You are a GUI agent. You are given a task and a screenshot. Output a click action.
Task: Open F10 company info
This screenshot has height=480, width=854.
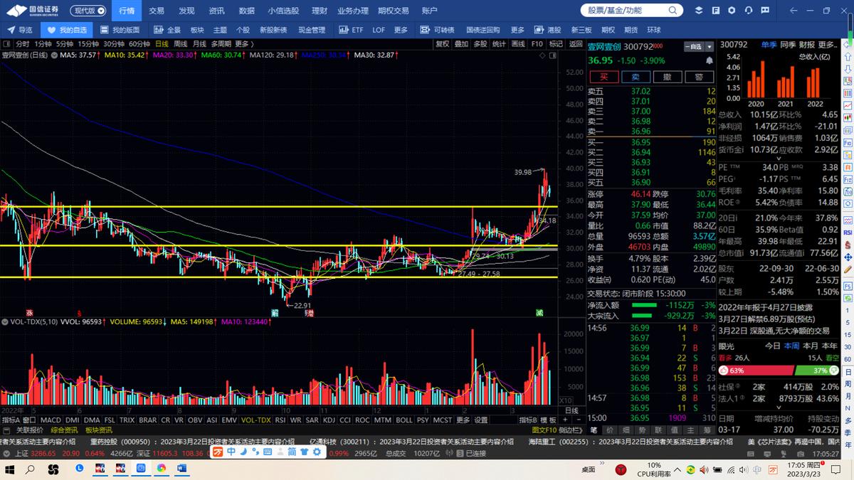click(537, 44)
